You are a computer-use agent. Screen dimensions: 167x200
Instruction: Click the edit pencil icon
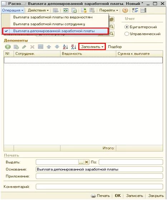[24, 47]
